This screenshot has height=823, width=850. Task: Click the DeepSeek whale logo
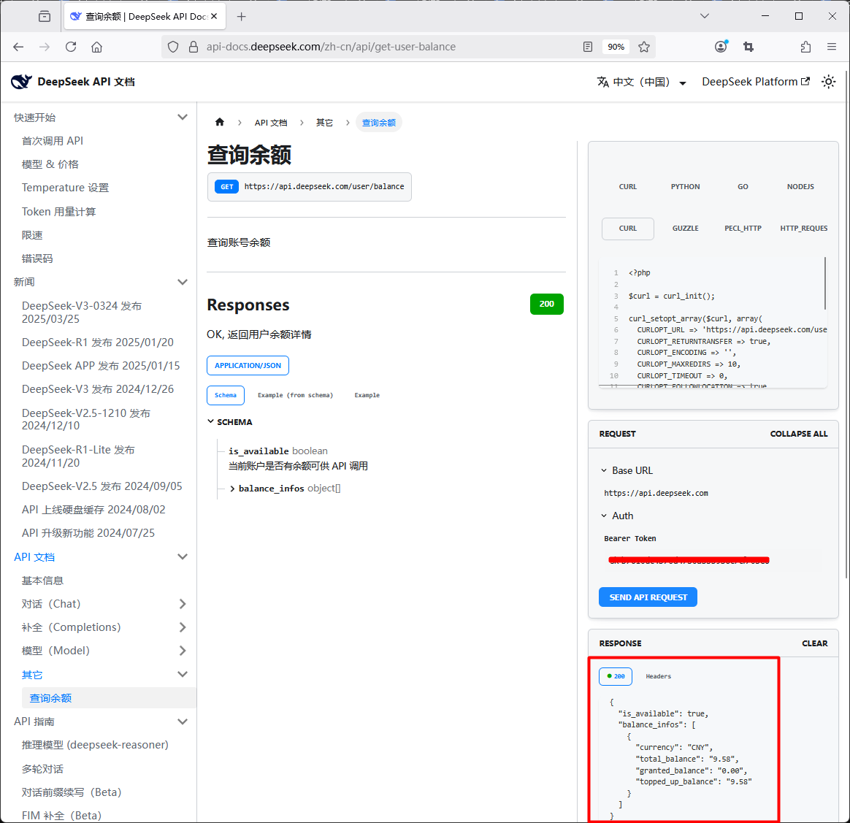point(21,82)
